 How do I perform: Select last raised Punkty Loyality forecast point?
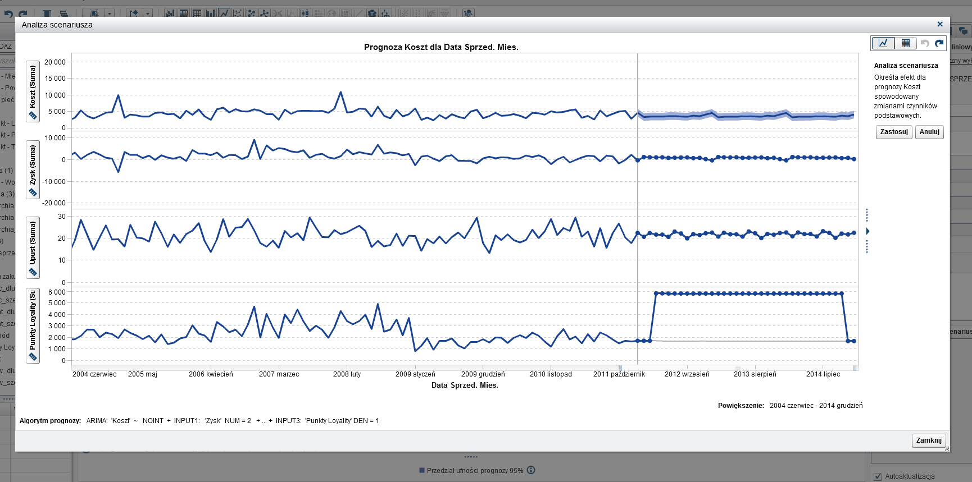[x=842, y=293]
